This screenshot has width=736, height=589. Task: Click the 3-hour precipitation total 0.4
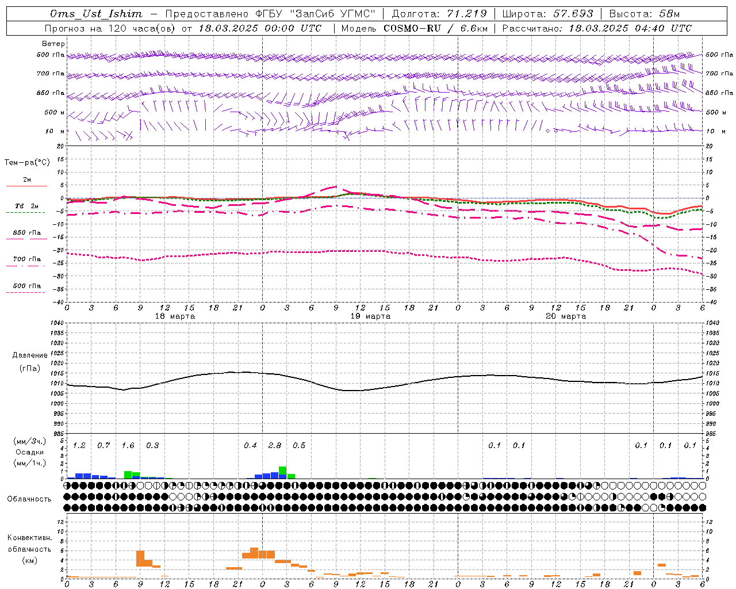[x=250, y=446]
